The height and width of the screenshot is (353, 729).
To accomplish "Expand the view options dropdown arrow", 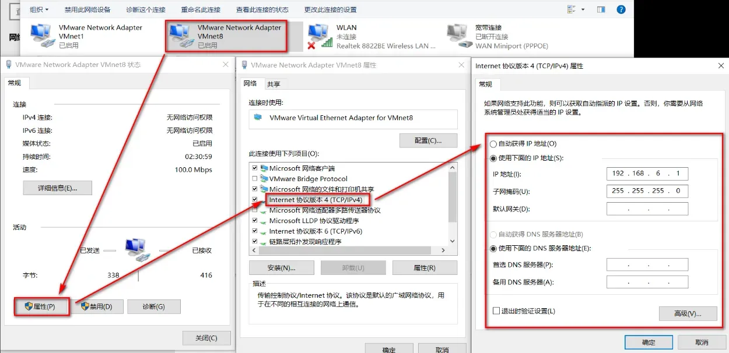I will point(583,9).
